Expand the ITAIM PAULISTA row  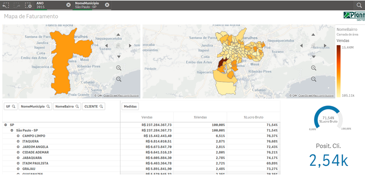coord(18,164)
